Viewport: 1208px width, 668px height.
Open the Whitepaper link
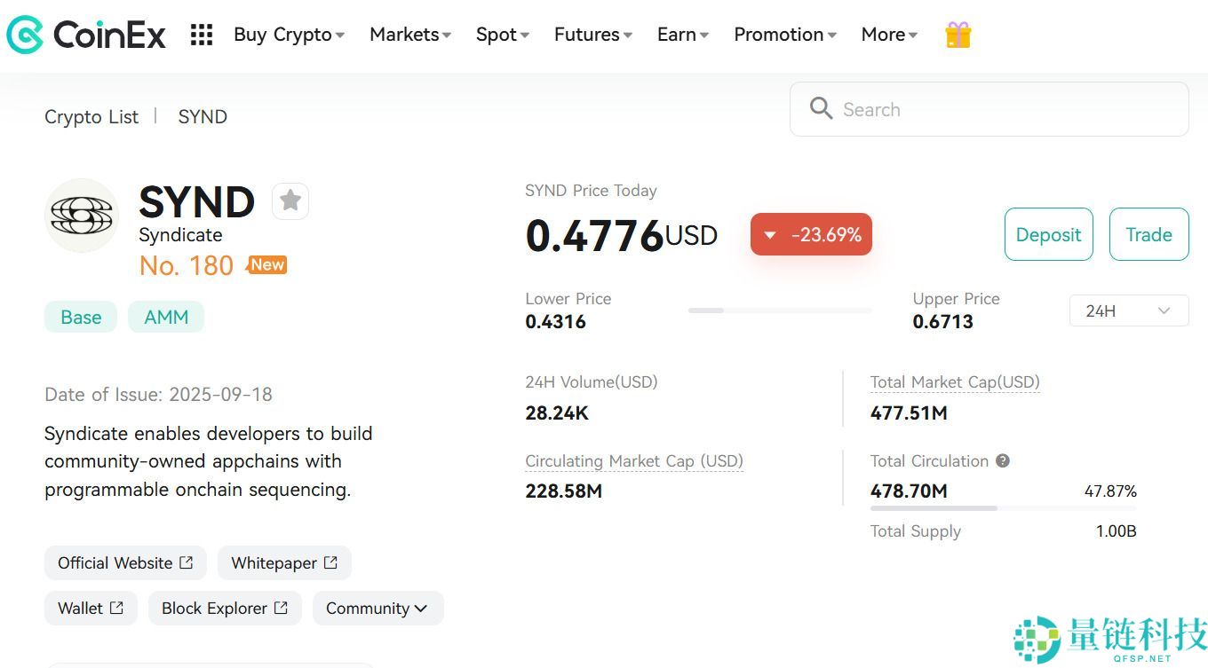pos(284,563)
